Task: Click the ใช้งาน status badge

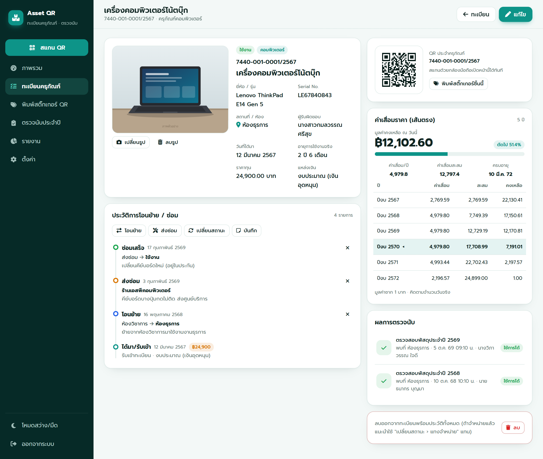Action: 245,50
